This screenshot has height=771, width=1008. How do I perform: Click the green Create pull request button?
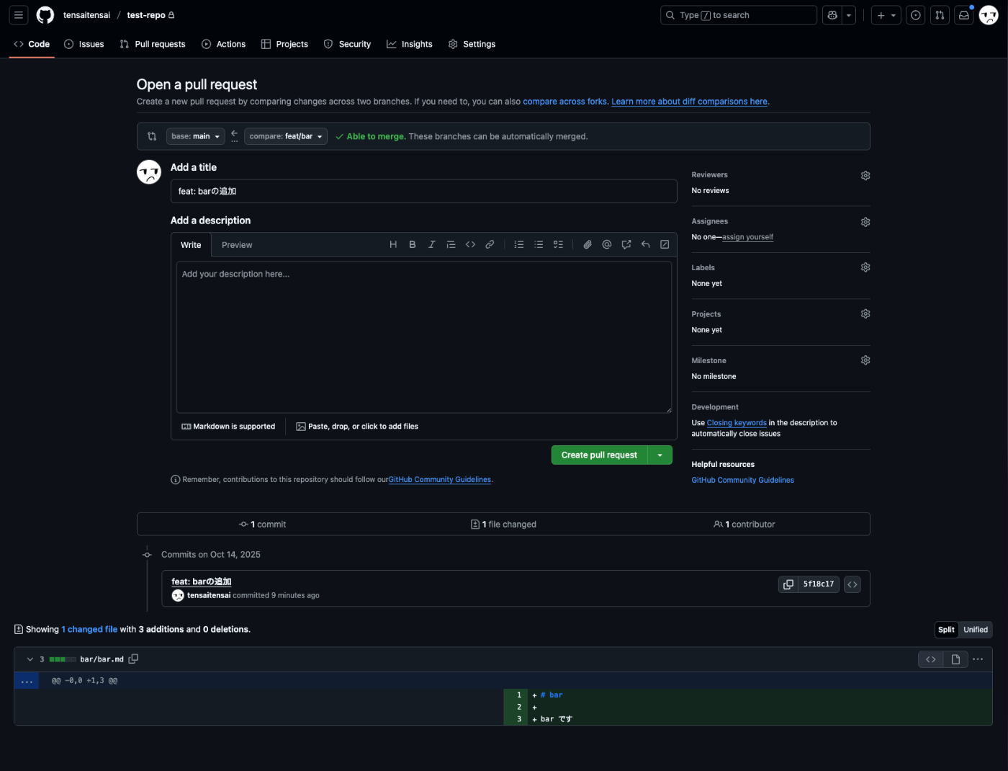pyautogui.click(x=600, y=455)
